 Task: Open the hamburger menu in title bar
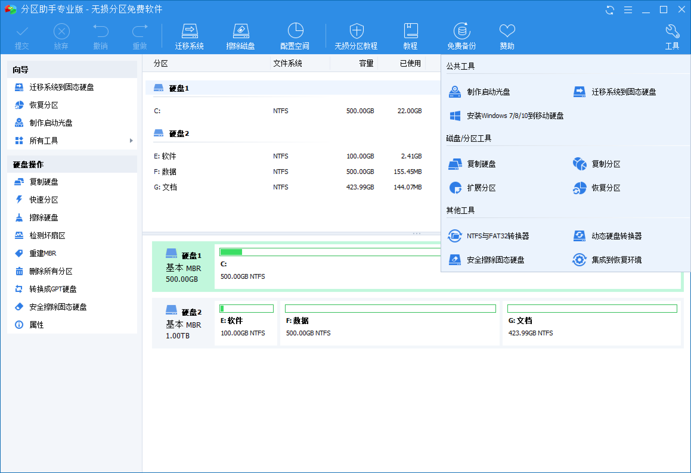pyautogui.click(x=628, y=10)
